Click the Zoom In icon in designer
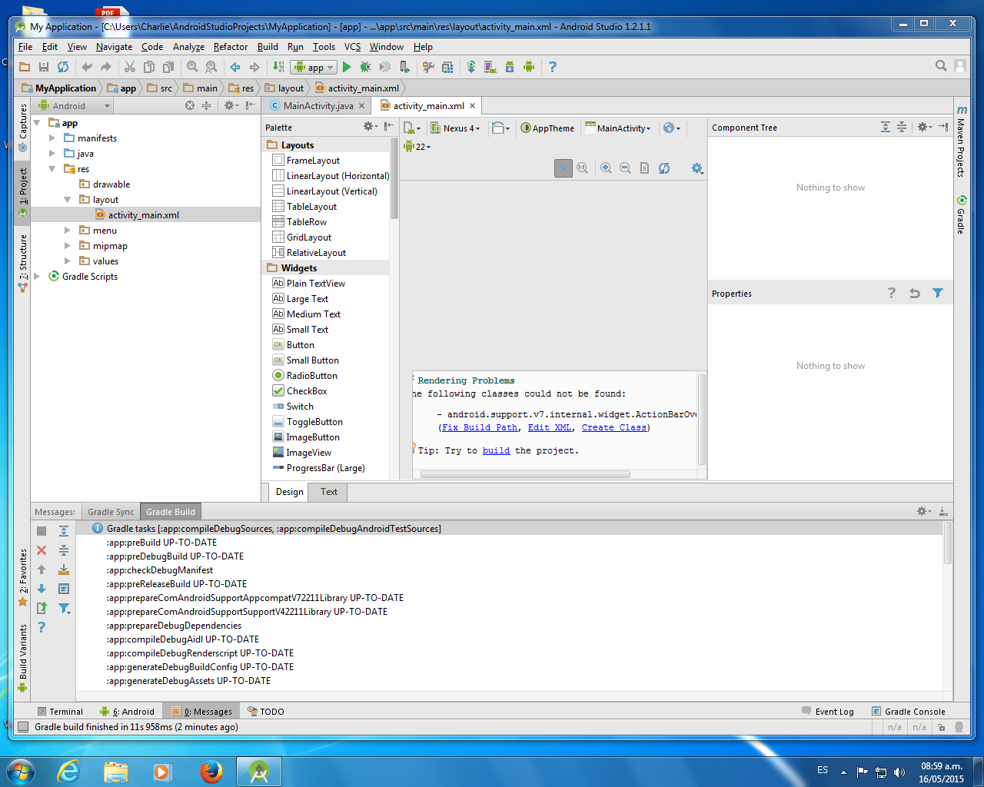Viewport: 984px width, 787px height. 606,168
